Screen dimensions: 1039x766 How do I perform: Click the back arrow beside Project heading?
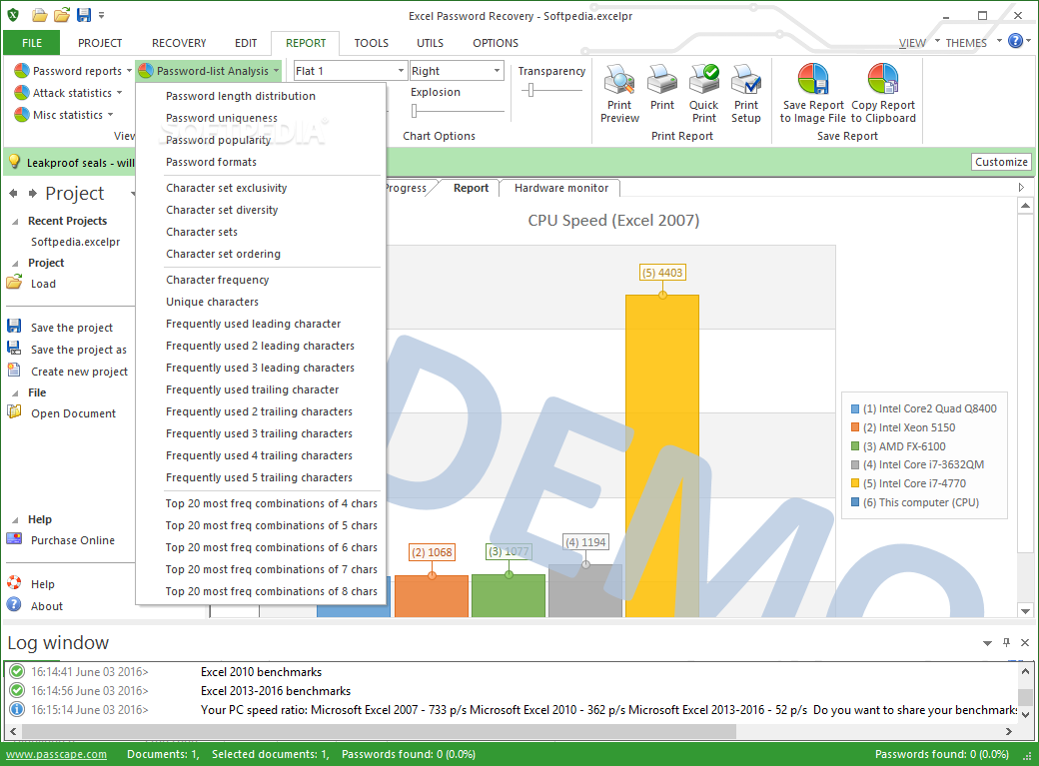pos(13,194)
